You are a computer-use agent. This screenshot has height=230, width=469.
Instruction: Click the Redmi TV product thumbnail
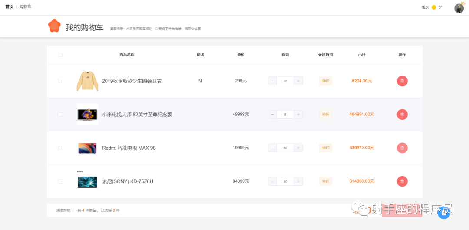pyautogui.click(x=87, y=148)
